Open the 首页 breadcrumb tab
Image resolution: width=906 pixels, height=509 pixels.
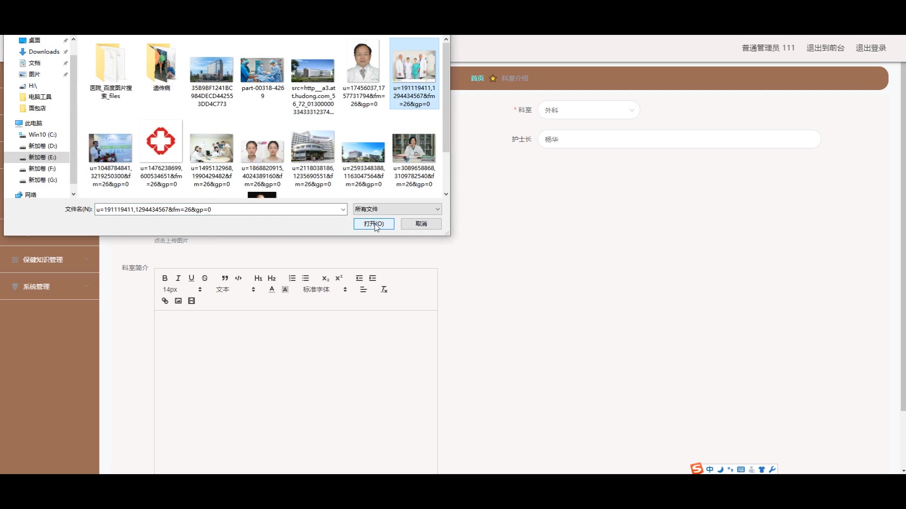pos(477,78)
